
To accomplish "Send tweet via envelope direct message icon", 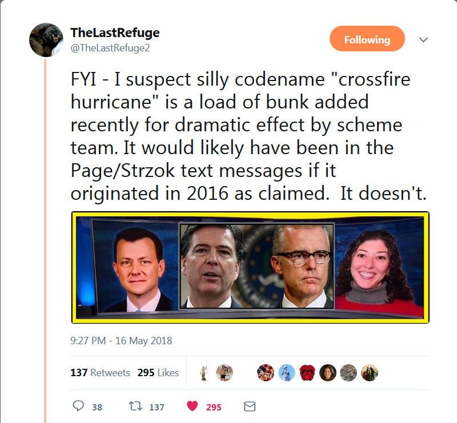I will pos(249,406).
